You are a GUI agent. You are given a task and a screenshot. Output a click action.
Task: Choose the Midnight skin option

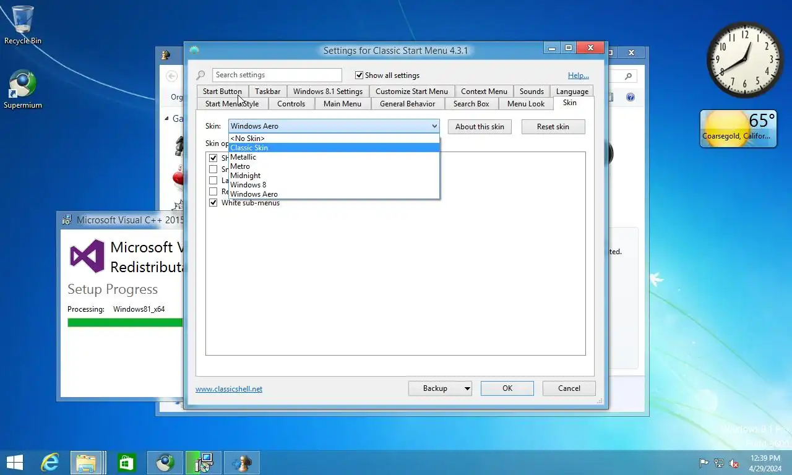tap(334, 176)
